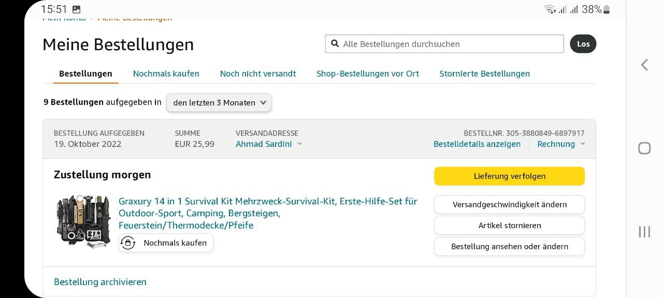This screenshot has height=298, width=663.
Task: Tap the picture notification icon beside clock
Action: [x=76, y=9]
